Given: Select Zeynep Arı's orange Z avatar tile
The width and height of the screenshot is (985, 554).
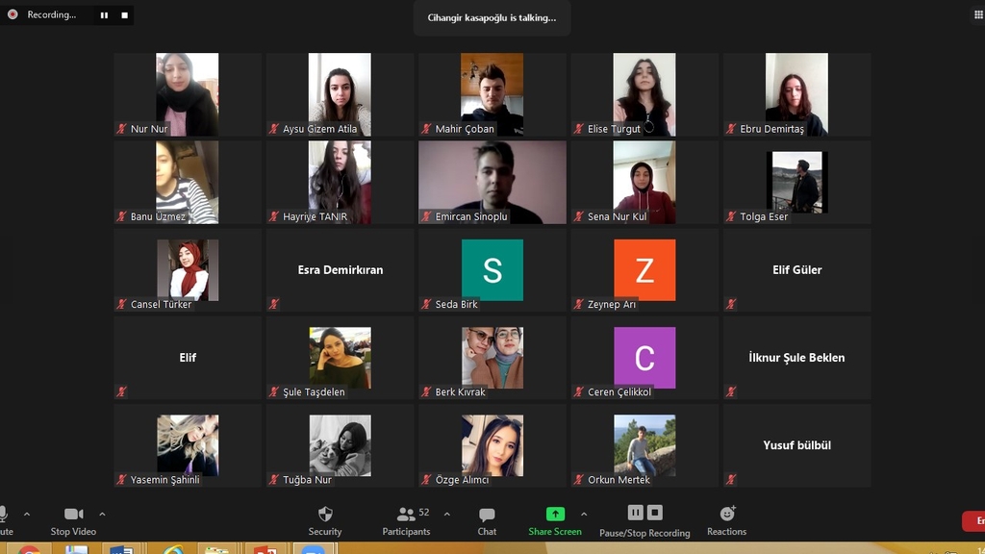Looking at the screenshot, I should click(x=644, y=270).
